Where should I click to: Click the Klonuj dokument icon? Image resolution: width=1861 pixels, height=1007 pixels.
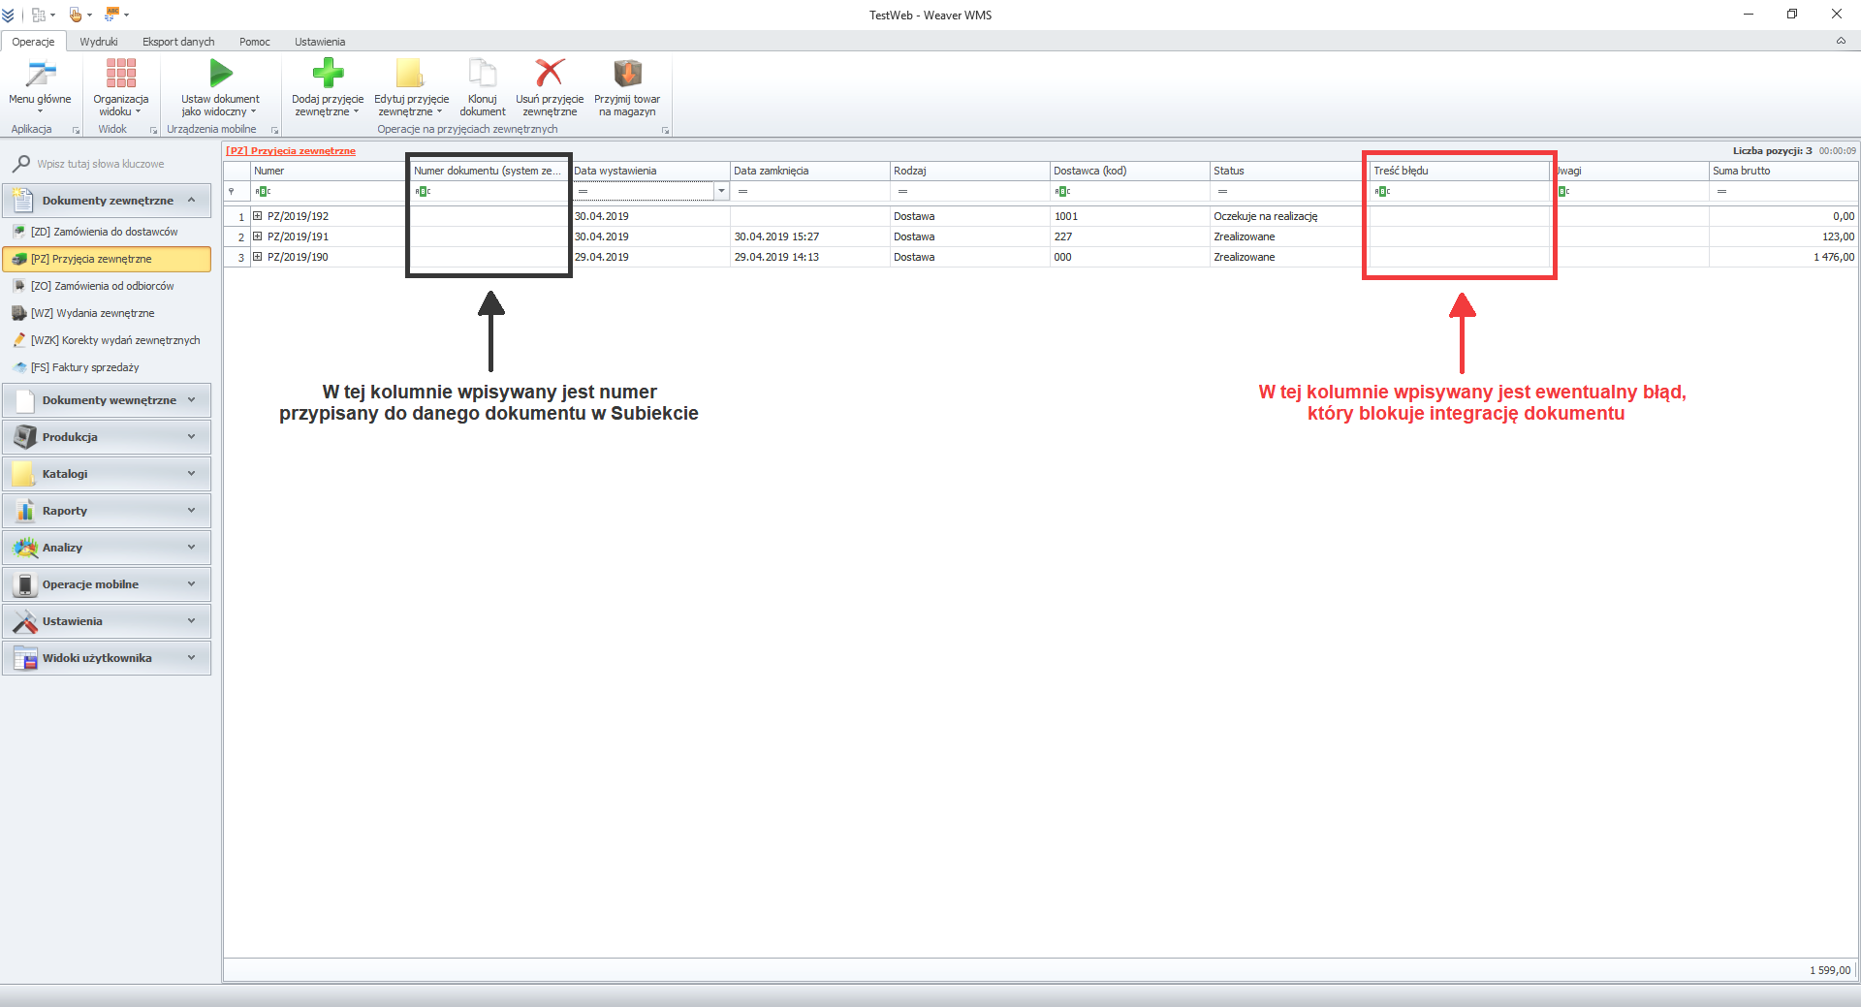pyautogui.click(x=482, y=74)
